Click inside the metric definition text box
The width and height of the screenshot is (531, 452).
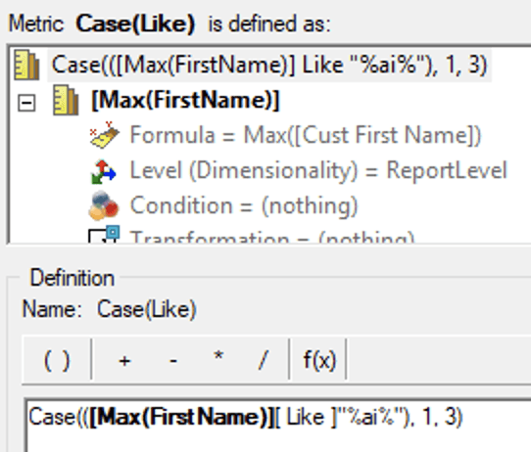[x=277, y=426]
